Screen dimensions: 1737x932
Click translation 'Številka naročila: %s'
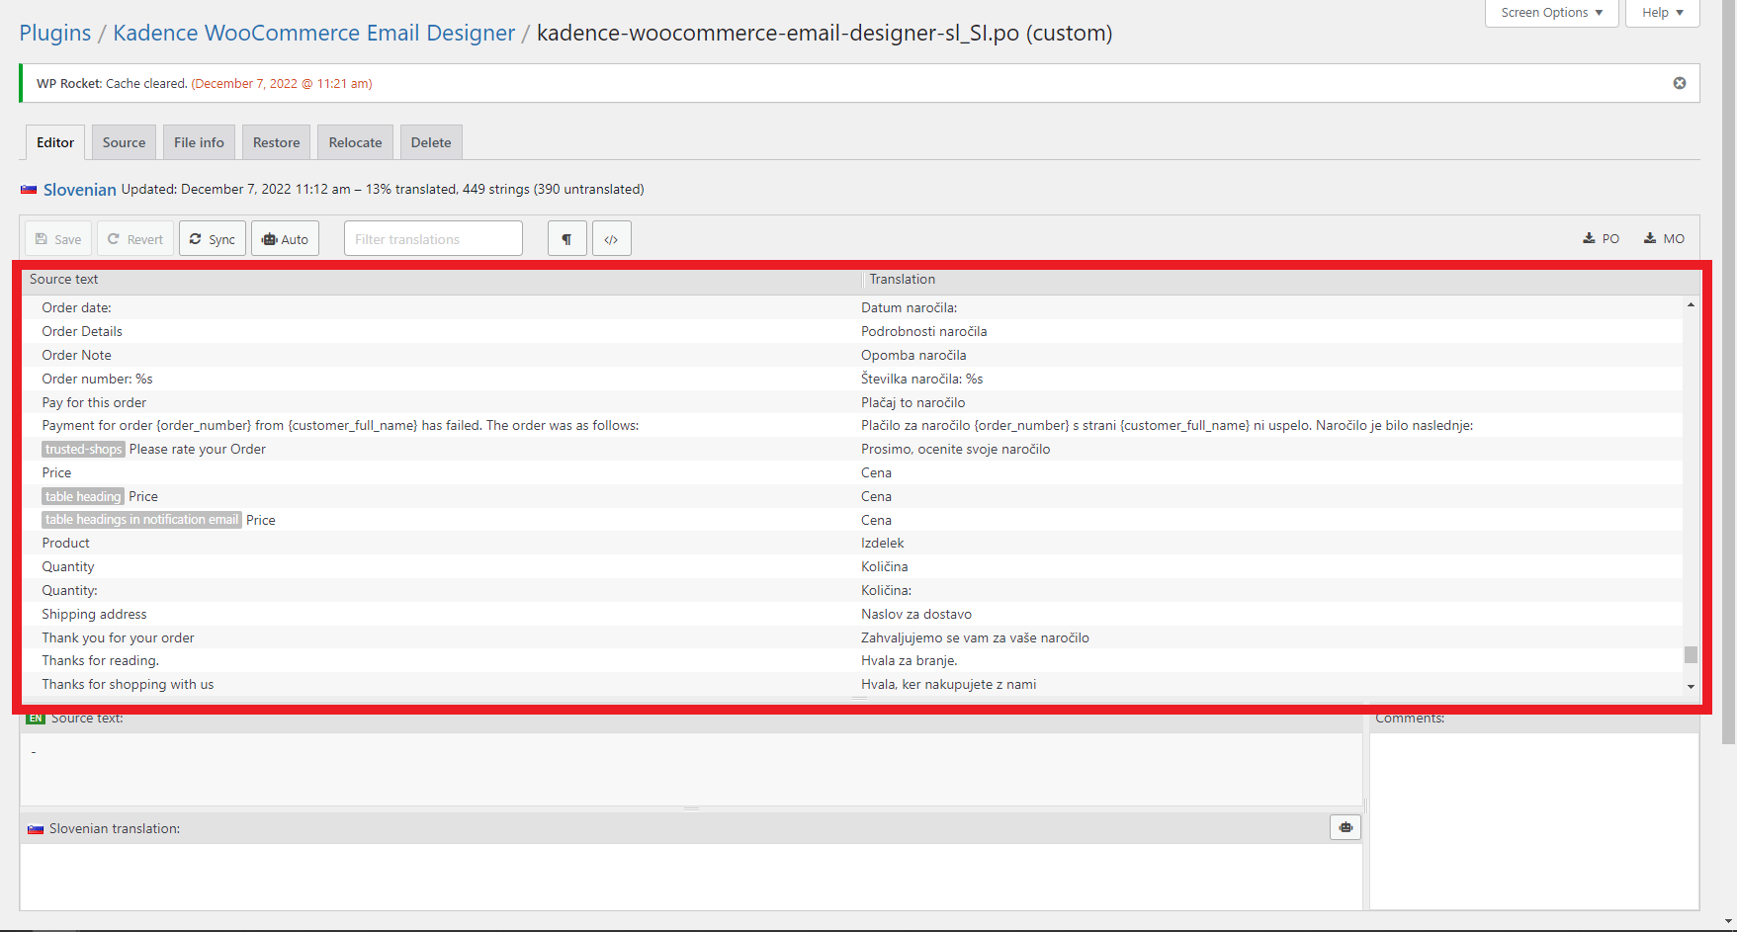point(921,379)
